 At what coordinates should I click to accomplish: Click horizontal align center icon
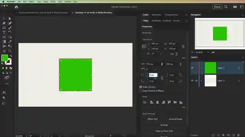pos(157,102)
